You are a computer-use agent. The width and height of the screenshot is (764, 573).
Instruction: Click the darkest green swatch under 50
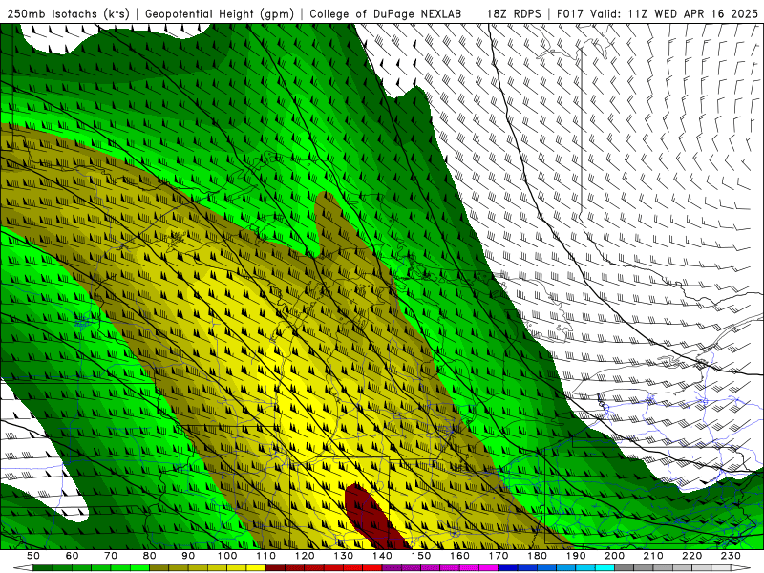pos(43,568)
